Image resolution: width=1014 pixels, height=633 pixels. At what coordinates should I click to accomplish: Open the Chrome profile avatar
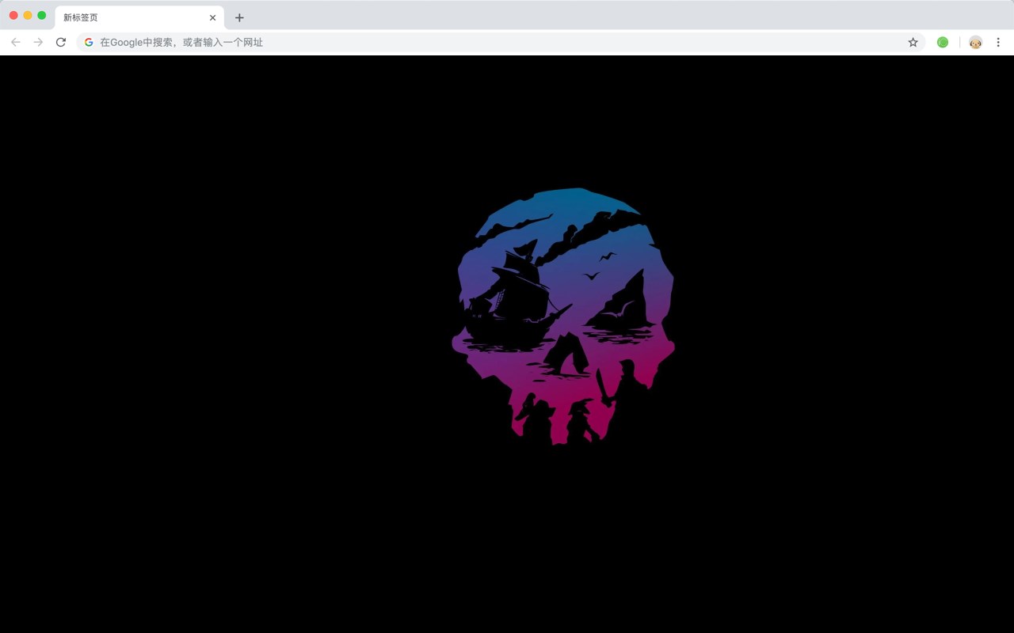pos(975,42)
